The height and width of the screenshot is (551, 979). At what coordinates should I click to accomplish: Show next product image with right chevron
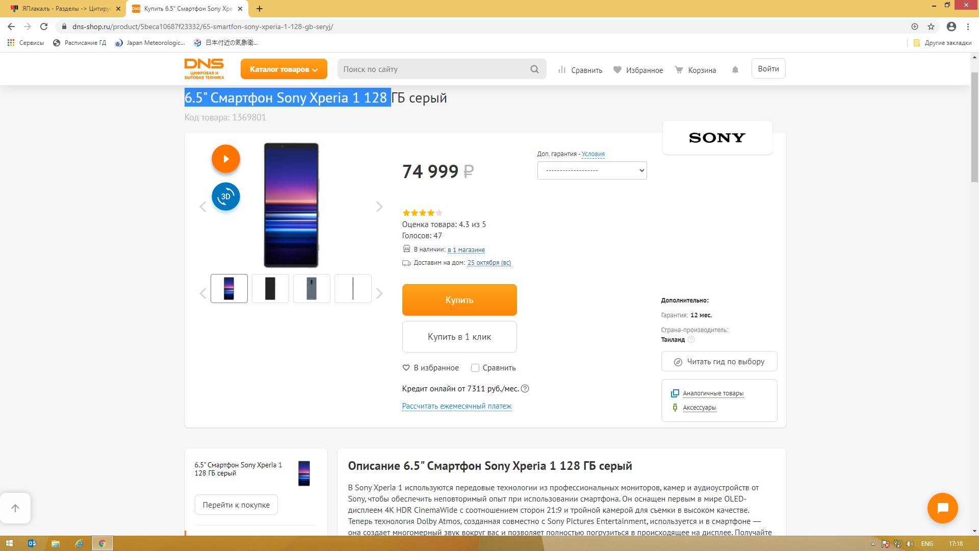click(379, 207)
